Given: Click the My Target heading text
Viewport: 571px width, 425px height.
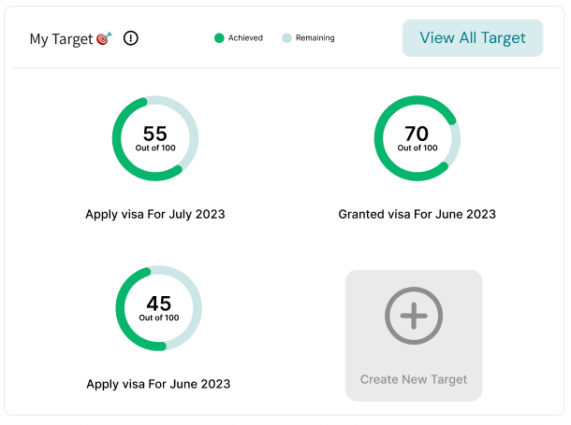Looking at the screenshot, I should click(61, 39).
